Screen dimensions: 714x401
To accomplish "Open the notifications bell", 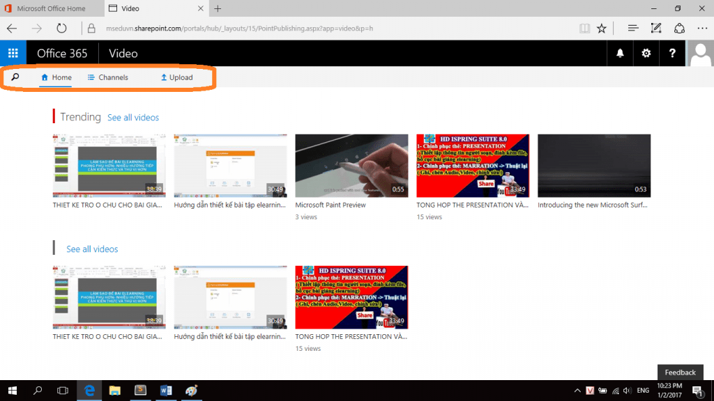I will [620, 53].
